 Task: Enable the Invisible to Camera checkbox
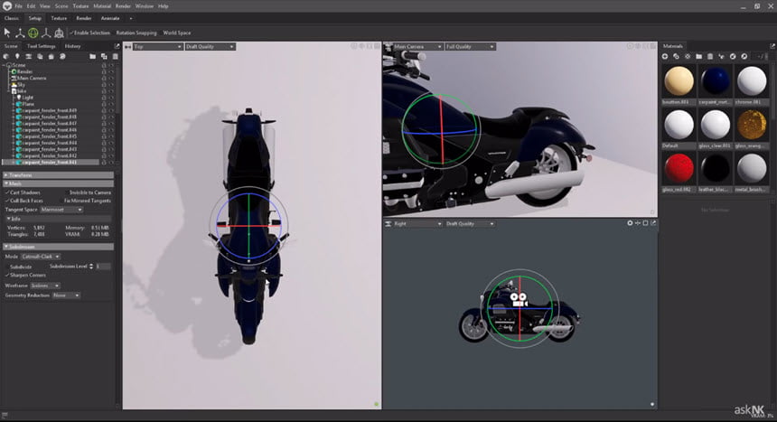pos(66,192)
